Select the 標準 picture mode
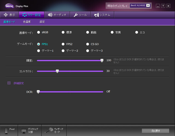Screen dimensions: 175x136 coord(63,32)
